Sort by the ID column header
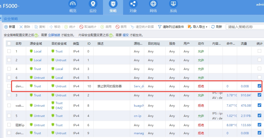 click(89, 44)
